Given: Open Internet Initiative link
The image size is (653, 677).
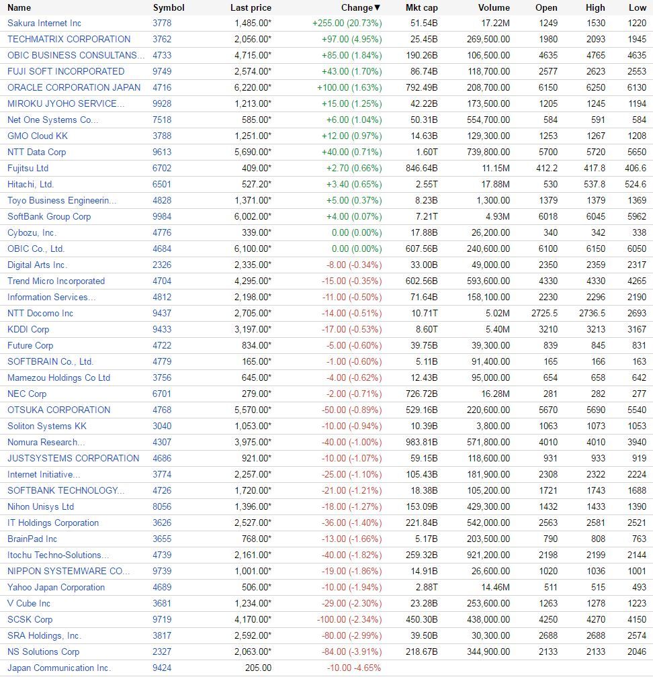Looking at the screenshot, I should (44, 474).
